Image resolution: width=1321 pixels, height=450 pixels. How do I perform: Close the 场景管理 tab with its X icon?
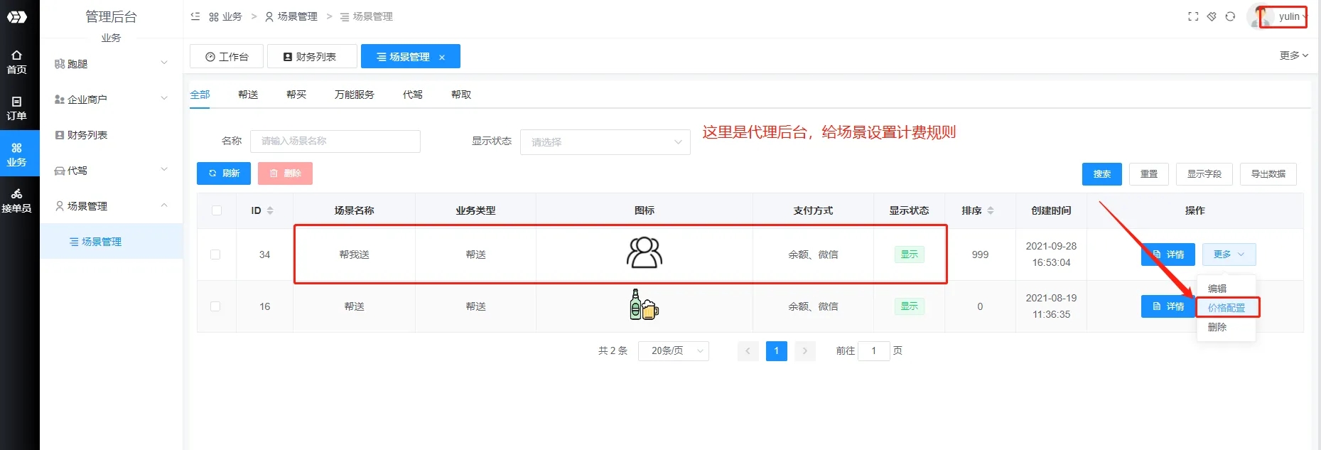442,58
